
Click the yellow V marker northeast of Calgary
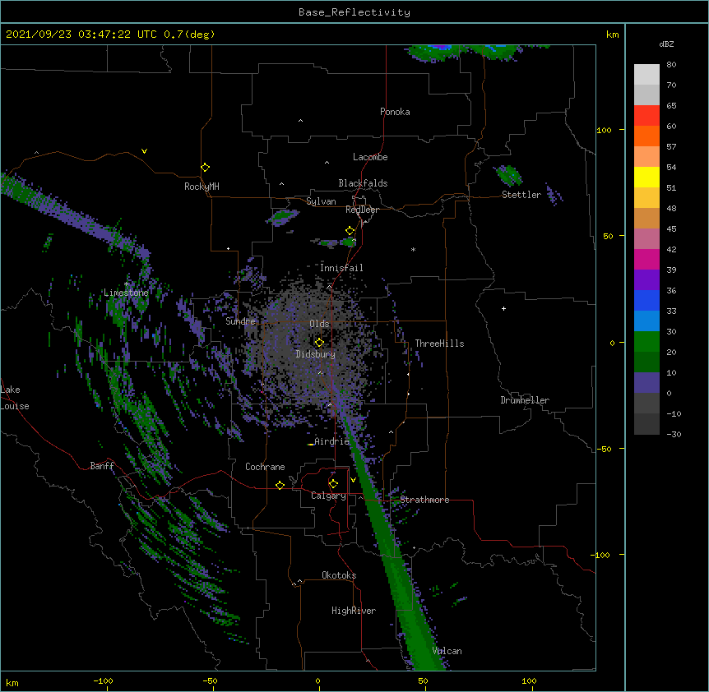coord(353,480)
